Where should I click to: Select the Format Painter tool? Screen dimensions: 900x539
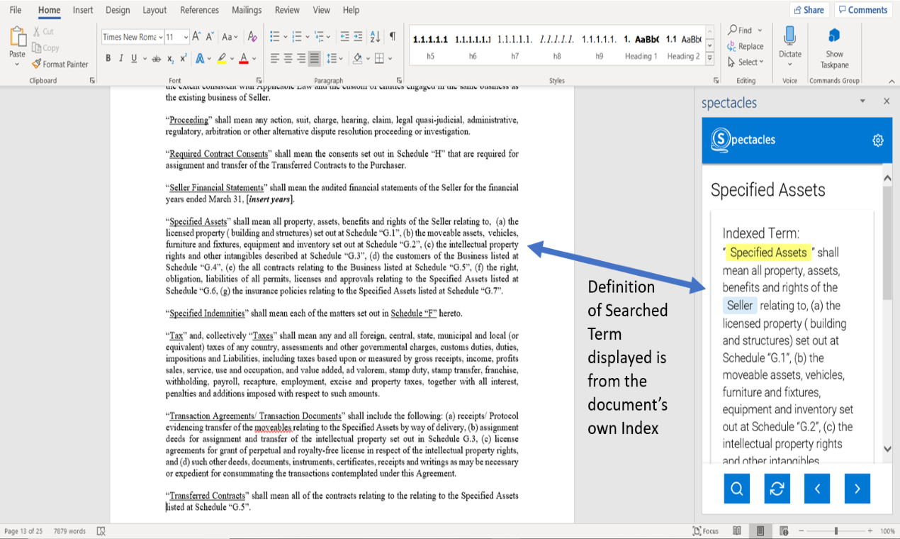[60, 64]
